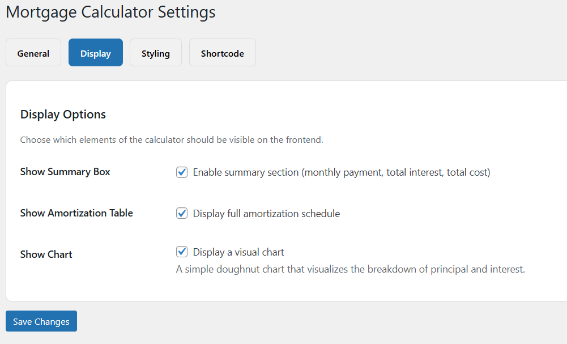Click the 'Enable summary section' label text
Viewport: 567px width, 344px height.
(x=341, y=172)
